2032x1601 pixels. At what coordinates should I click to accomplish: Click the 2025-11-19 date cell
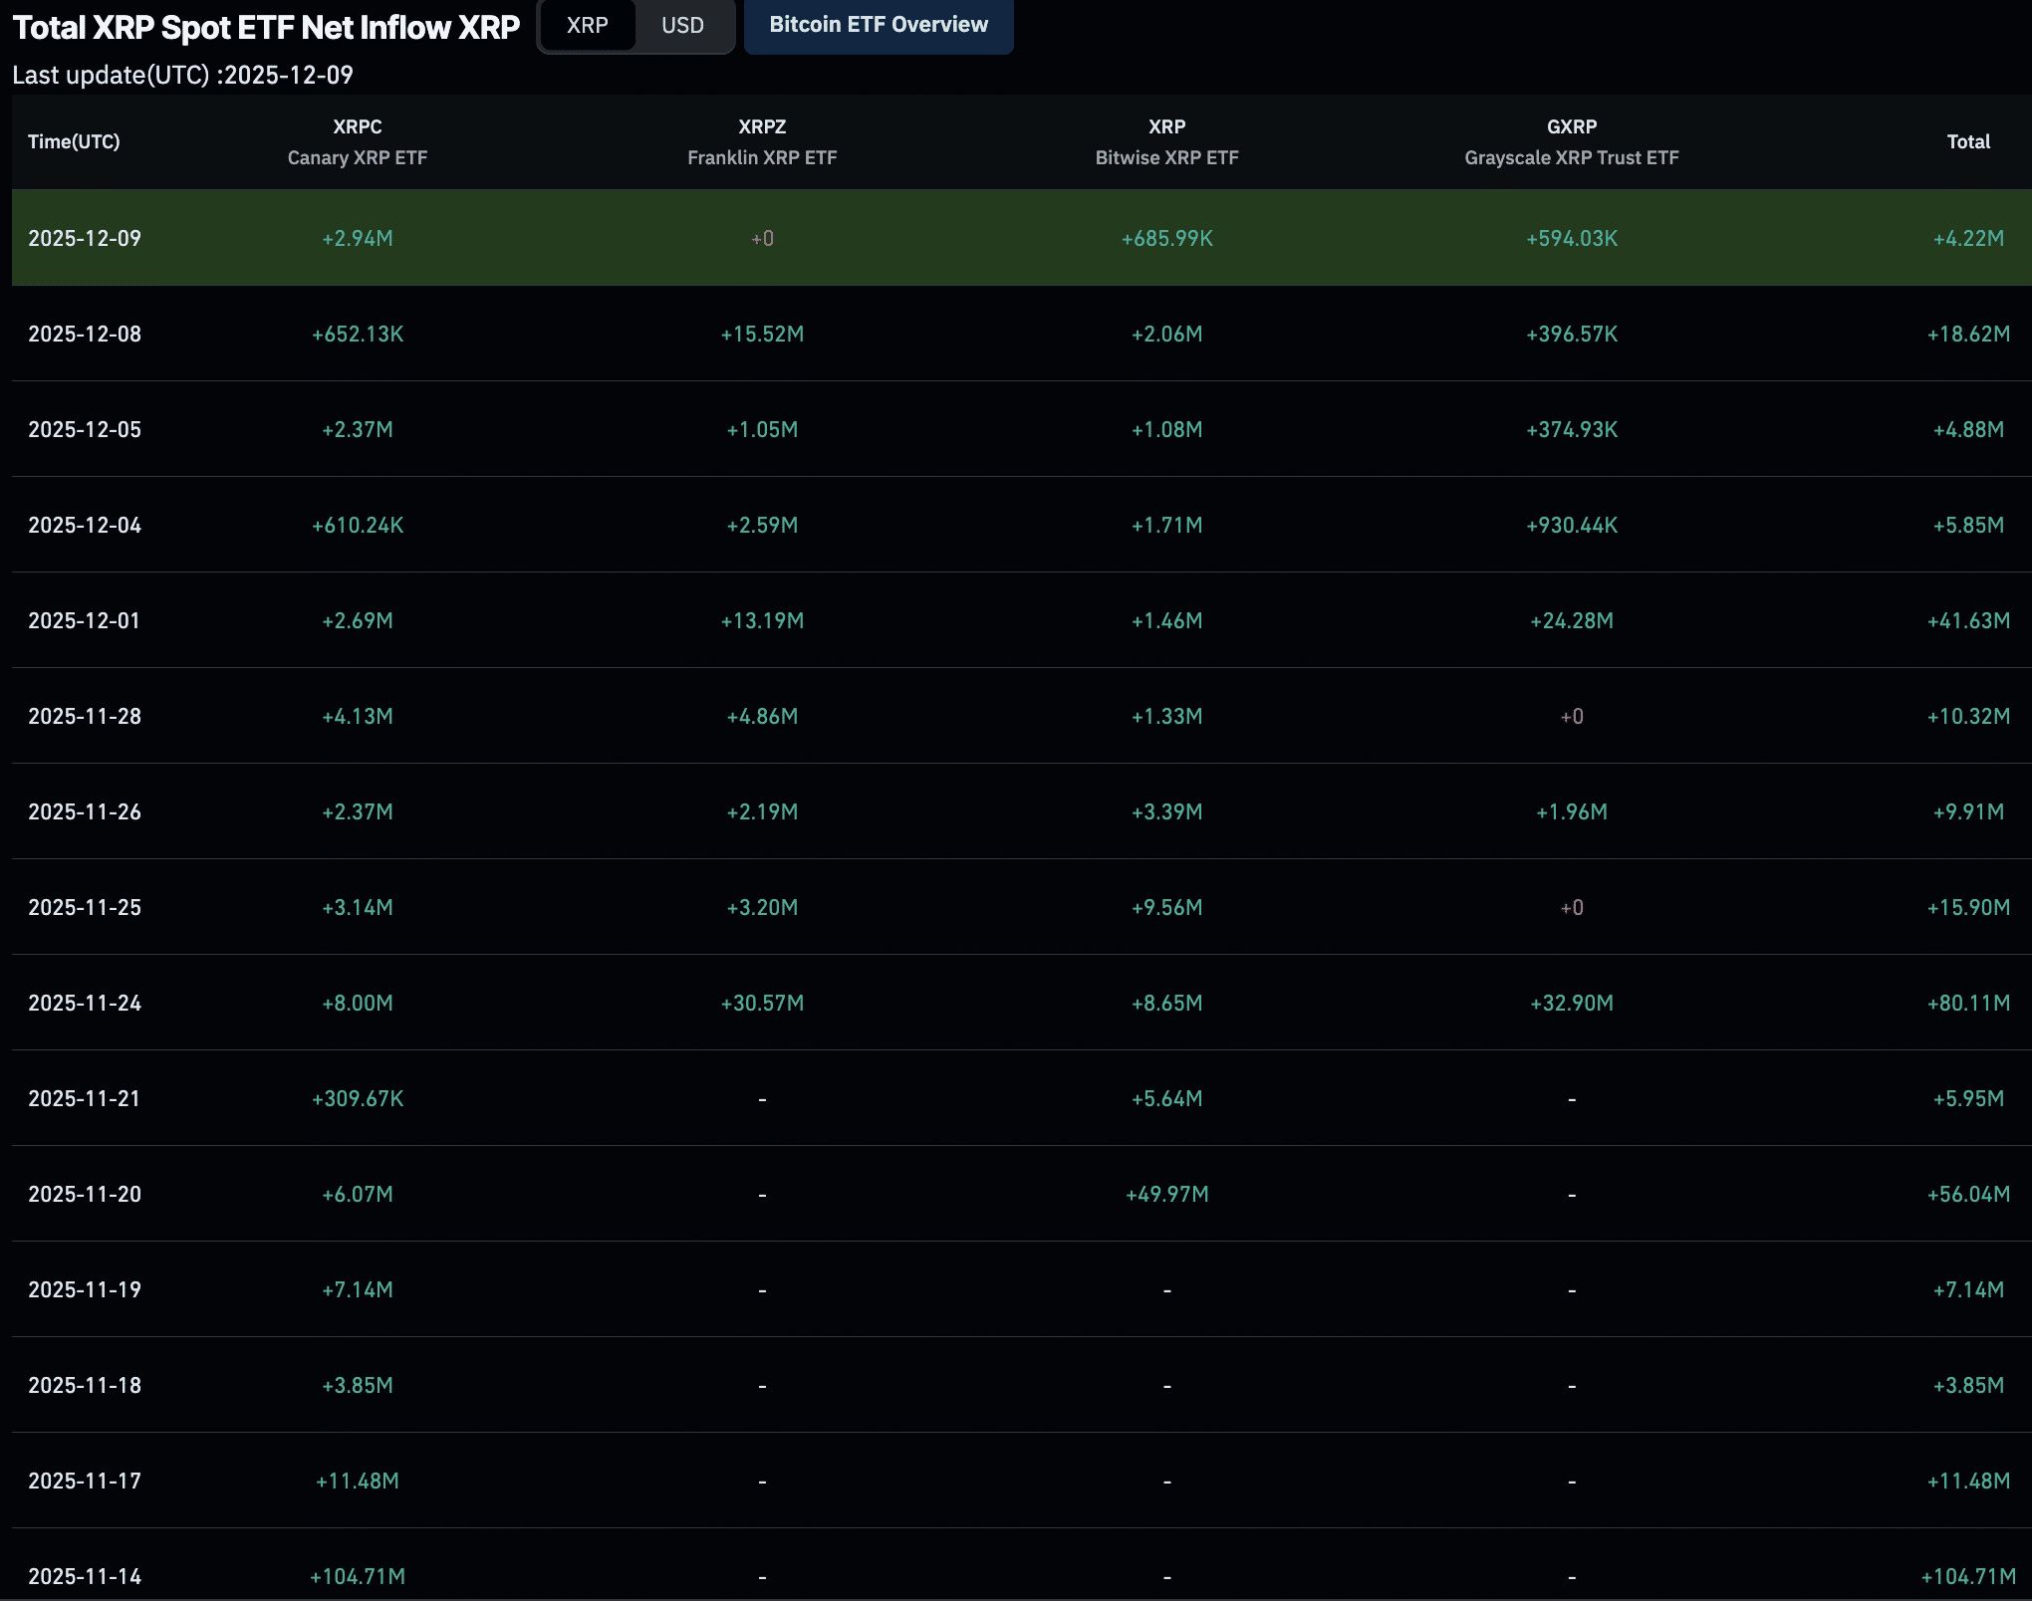85,1289
